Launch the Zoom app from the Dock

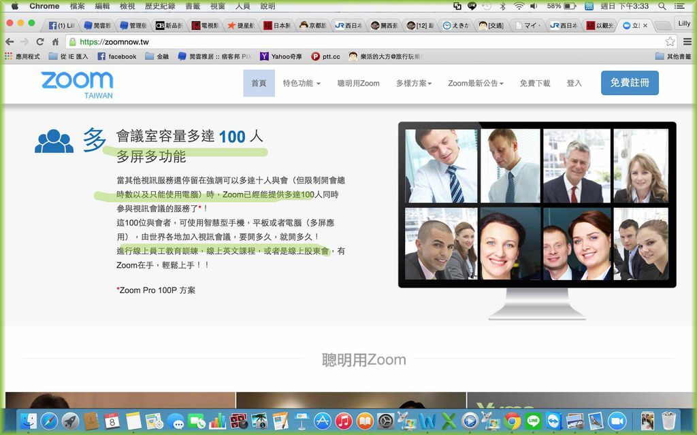tap(617, 421)
